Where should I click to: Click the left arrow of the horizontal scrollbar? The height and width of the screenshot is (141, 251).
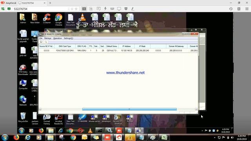(x=40, y=109)
